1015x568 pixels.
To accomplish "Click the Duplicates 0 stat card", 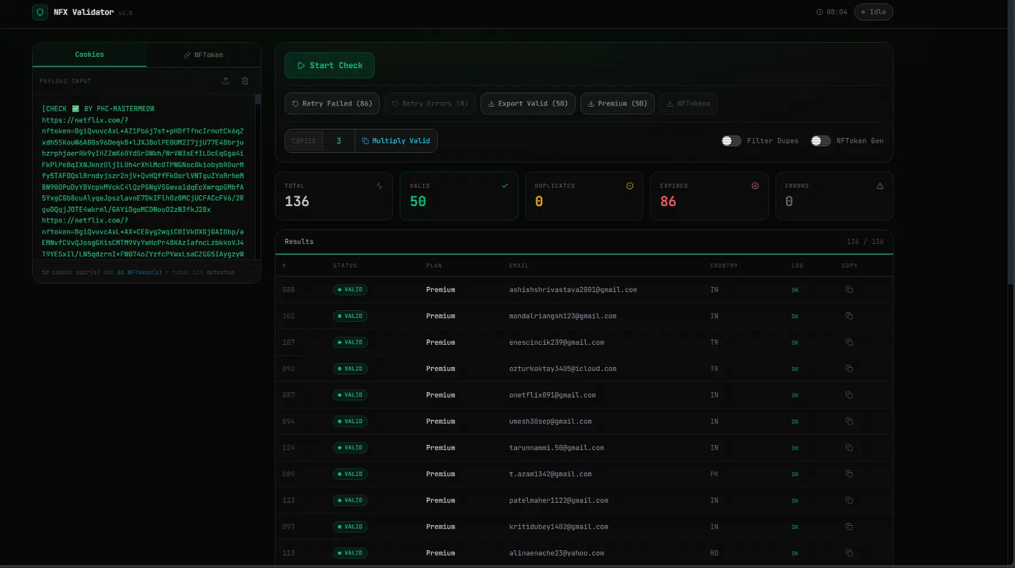I will pos(584,196).
